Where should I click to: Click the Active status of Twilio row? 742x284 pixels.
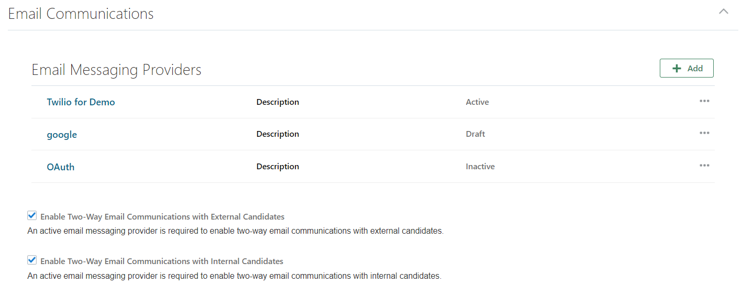tap(477, 102)
